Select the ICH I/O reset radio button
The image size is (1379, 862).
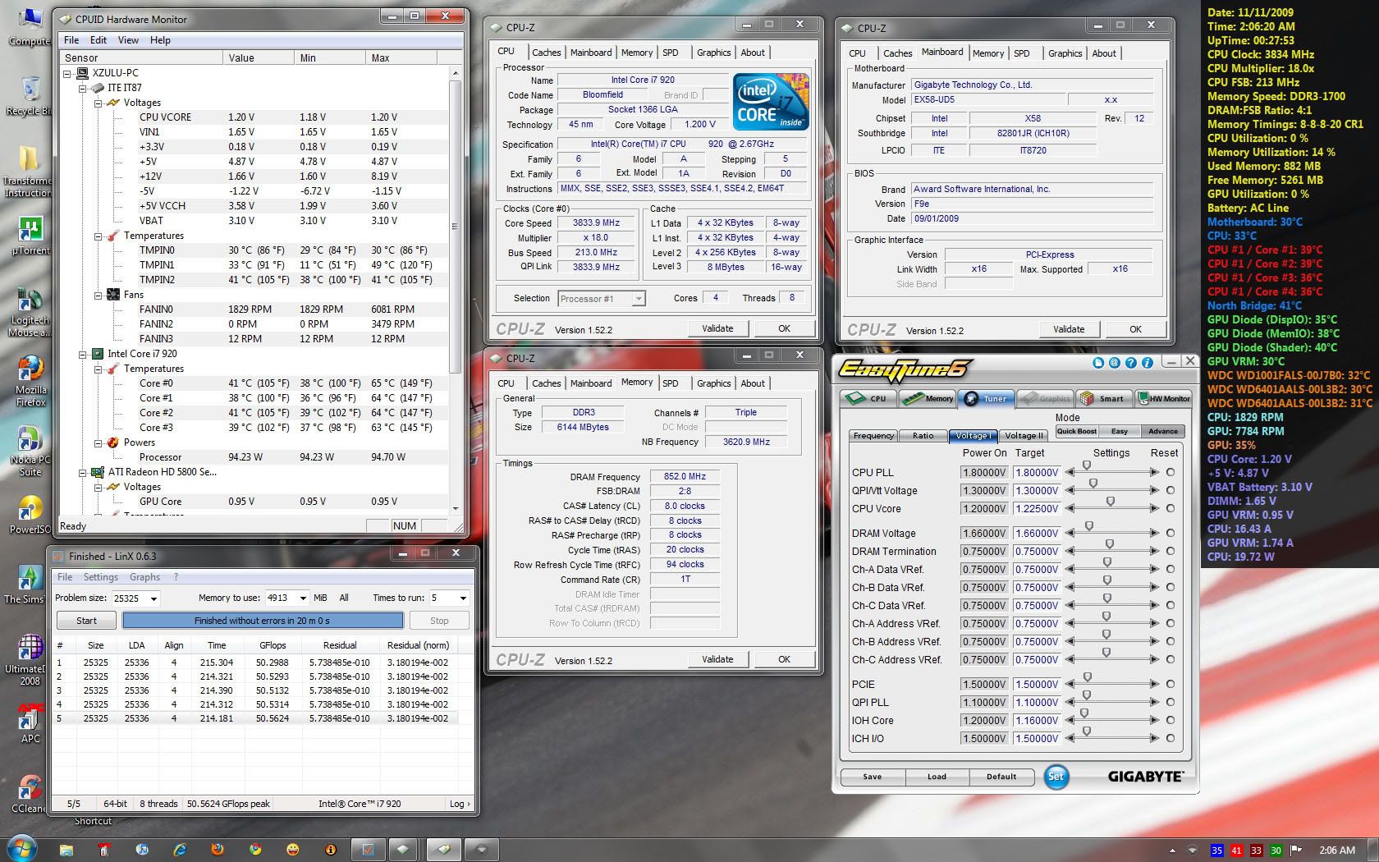click(1170, 738)
